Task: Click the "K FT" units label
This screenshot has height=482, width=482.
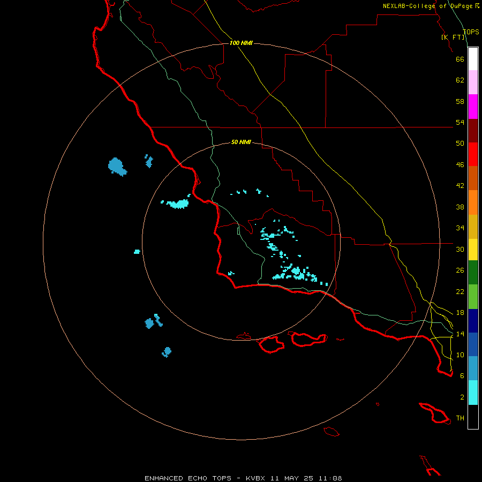Action: tap(453, 37)
